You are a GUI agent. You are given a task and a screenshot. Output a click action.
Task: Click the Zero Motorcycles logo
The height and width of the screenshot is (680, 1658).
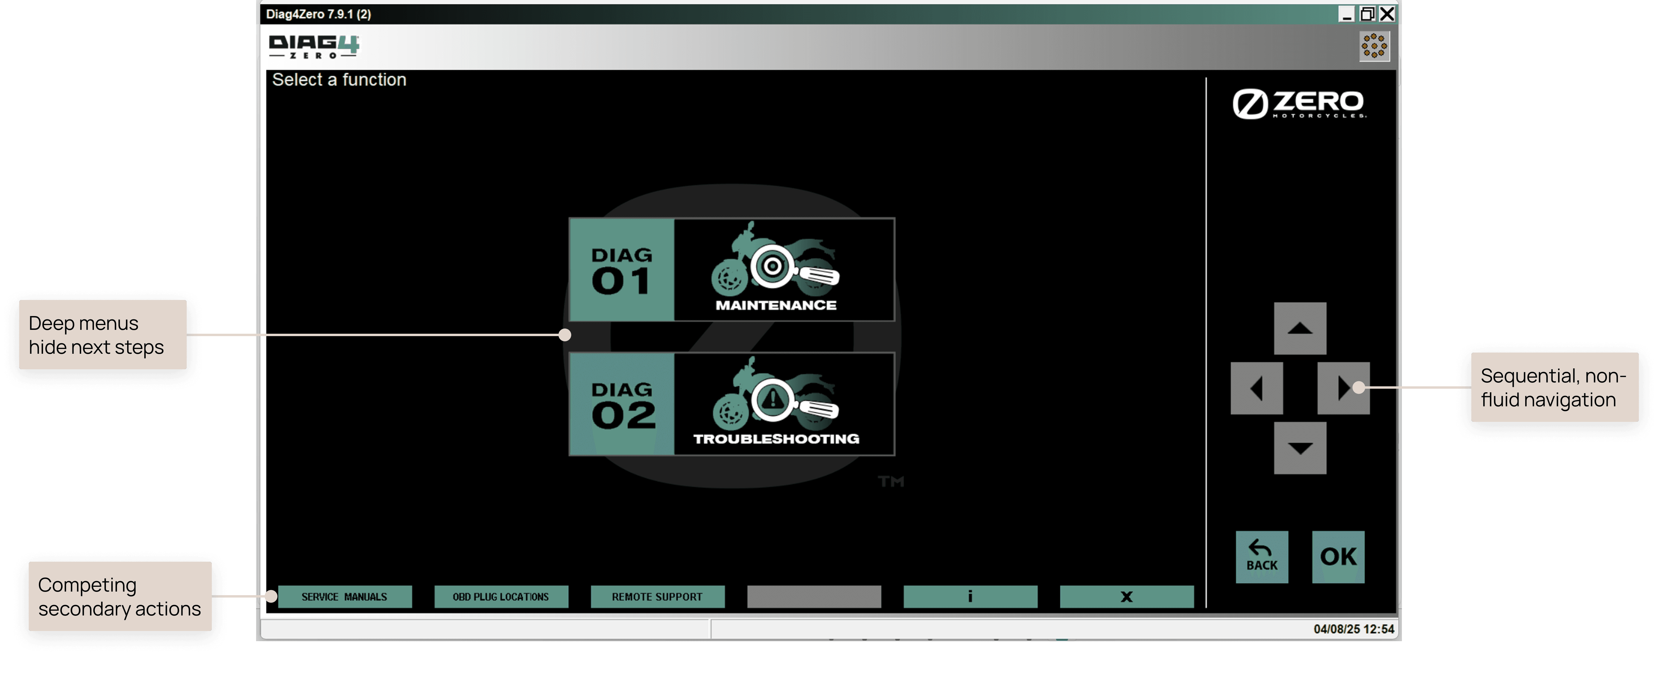[1299, 104]
